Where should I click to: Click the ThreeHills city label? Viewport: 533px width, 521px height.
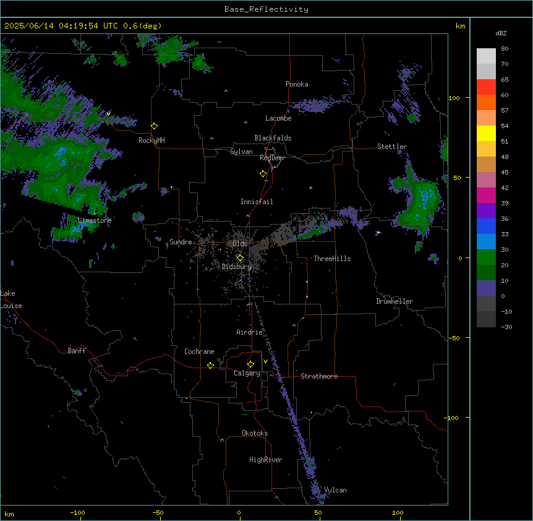click(x=332, y=259)
